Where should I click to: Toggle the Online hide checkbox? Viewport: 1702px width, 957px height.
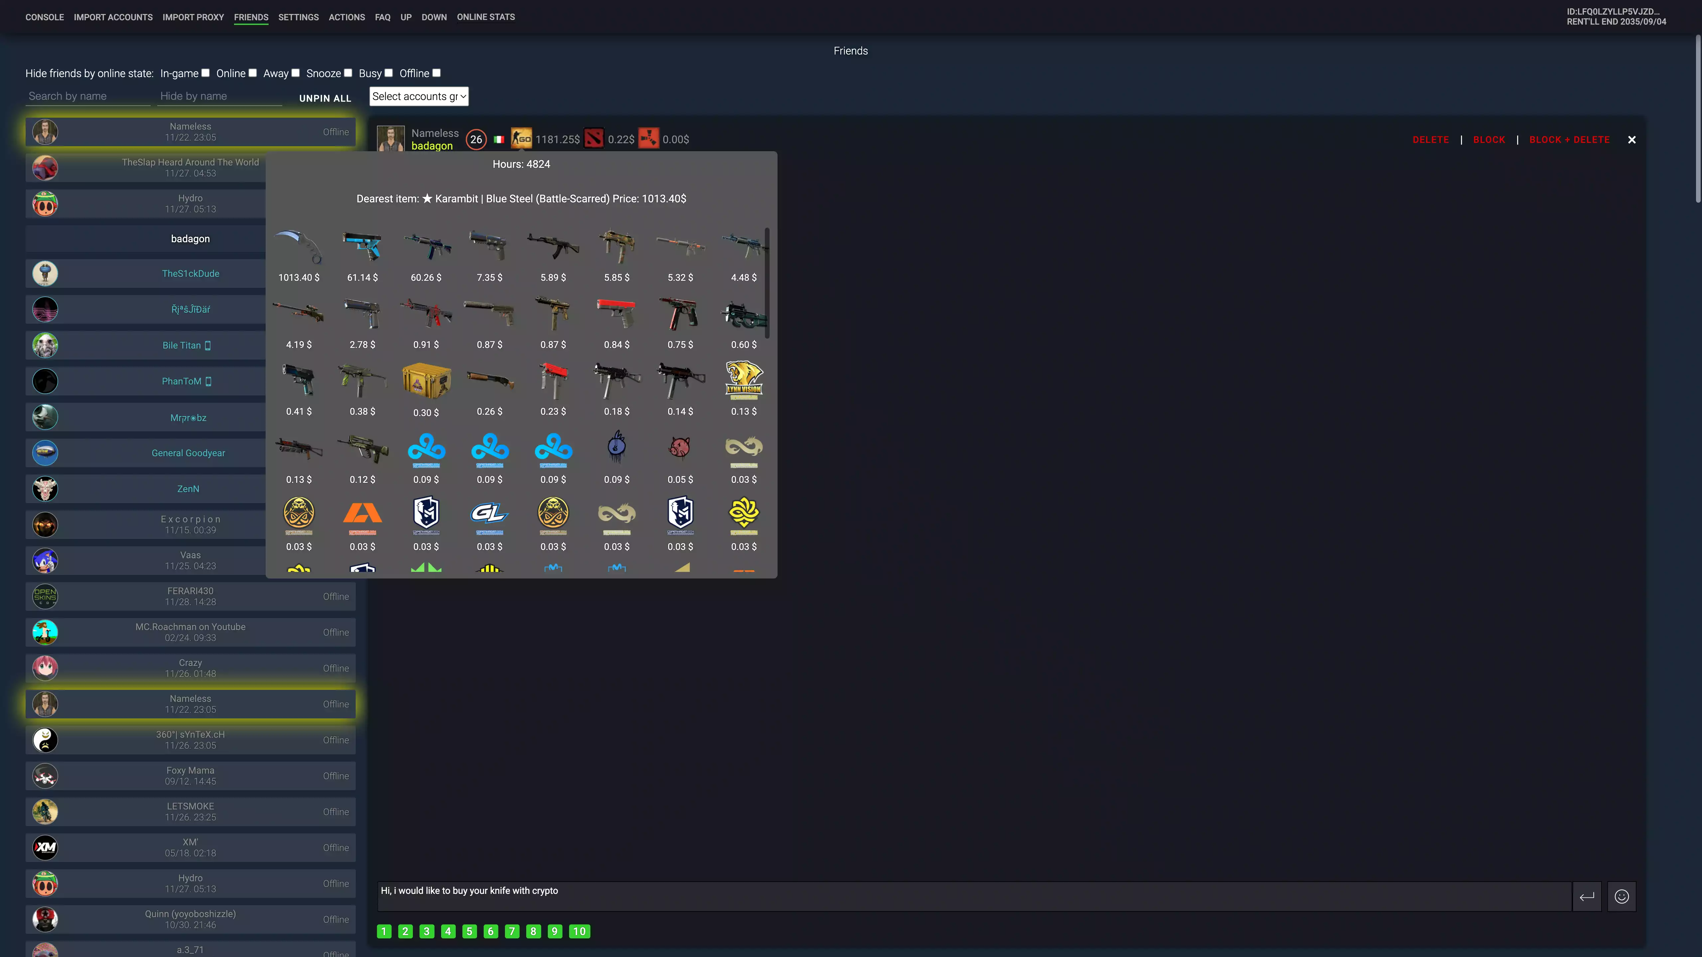pos(252,73)
